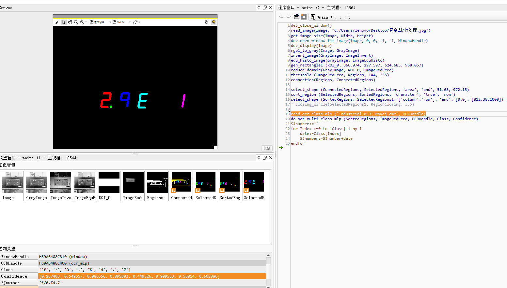The width and height of the screenshot is (507, 288).
Task: Select the ImageEquHisto variable thumbnail
Action: click(x=85, y=186)
